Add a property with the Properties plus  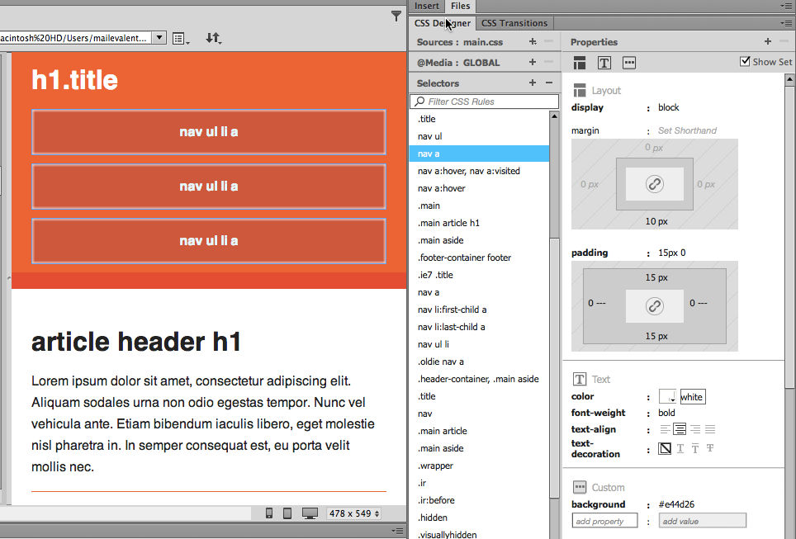(768, 41)
